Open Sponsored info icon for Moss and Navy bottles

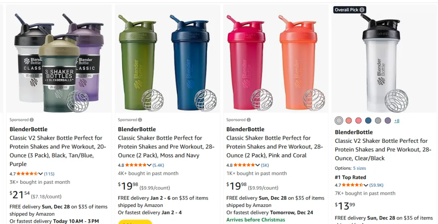[140, 120]
